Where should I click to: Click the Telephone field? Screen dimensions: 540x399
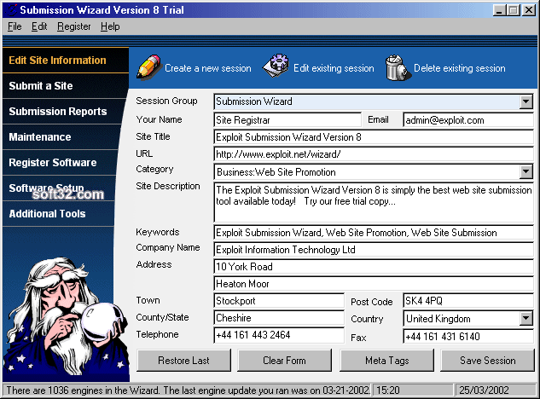coord(279,335)
